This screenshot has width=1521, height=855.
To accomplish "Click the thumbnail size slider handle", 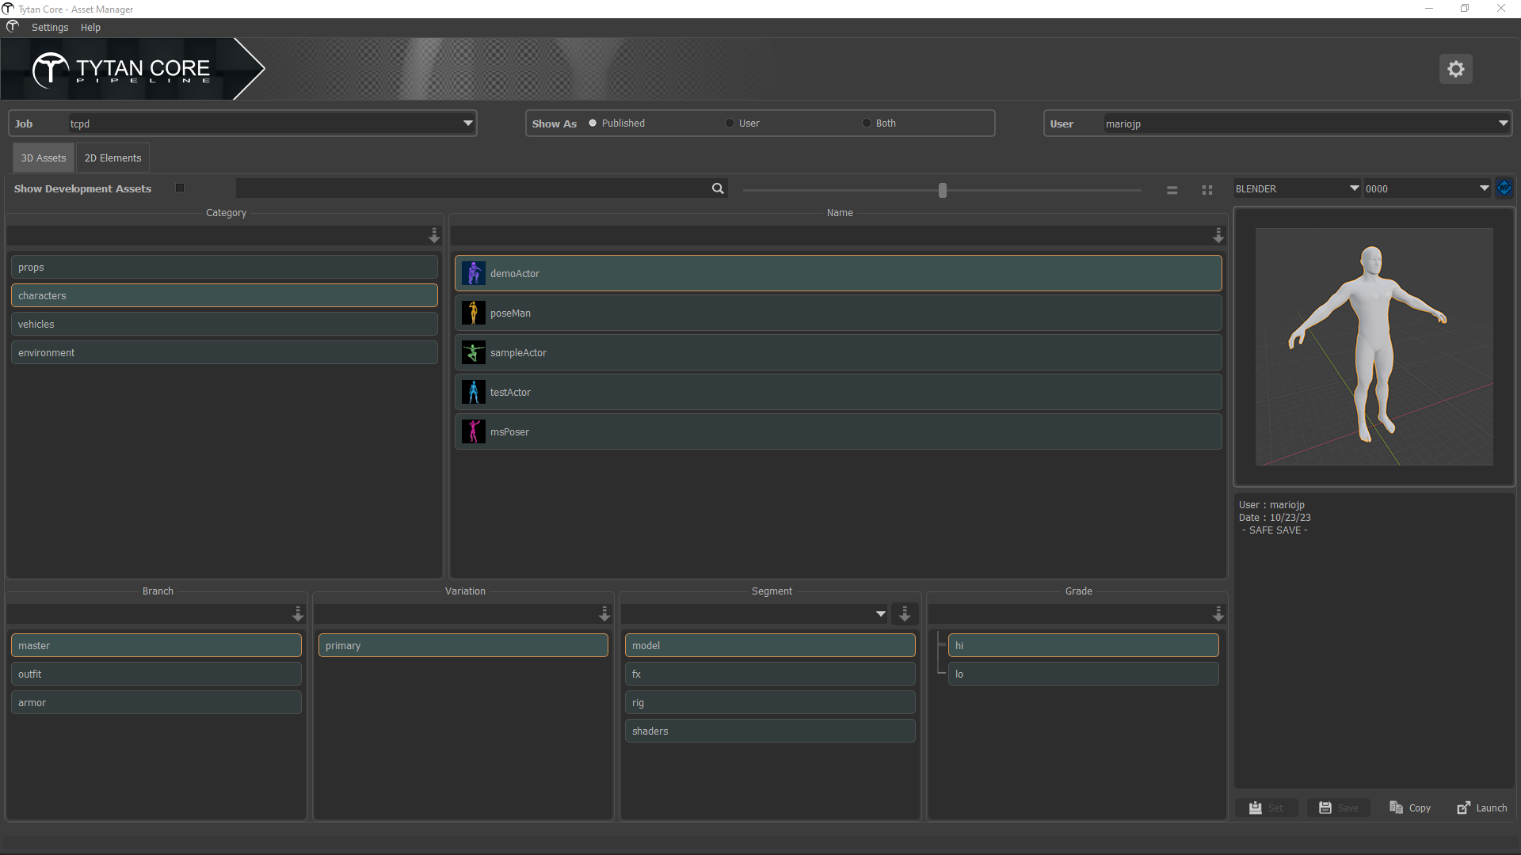I will tap(942, 190).
